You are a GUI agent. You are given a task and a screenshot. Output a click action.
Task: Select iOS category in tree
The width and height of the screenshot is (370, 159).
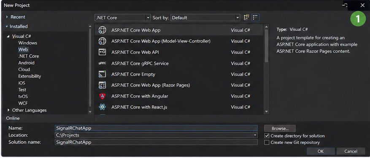[22, 83]
